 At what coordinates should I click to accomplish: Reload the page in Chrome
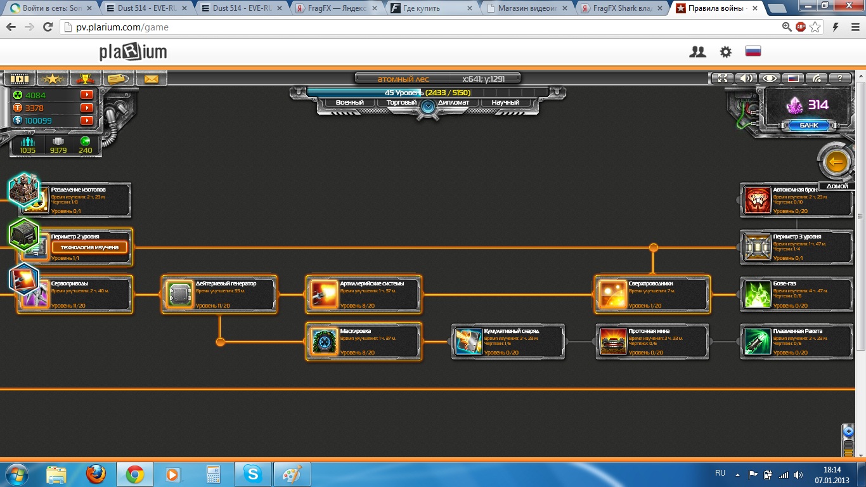[x=48, y=27]
